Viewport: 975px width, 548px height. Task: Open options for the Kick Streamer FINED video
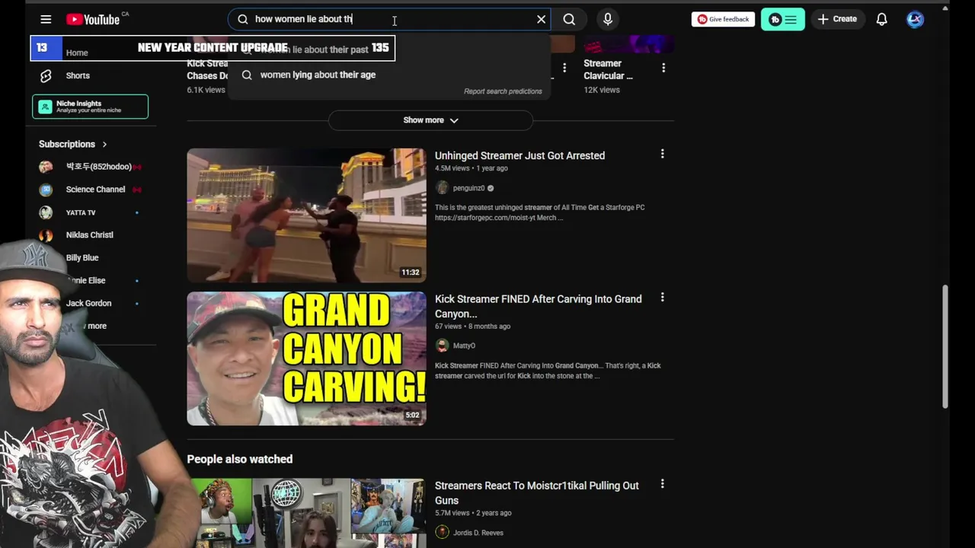pyautogui.click(x=662, y=298)
